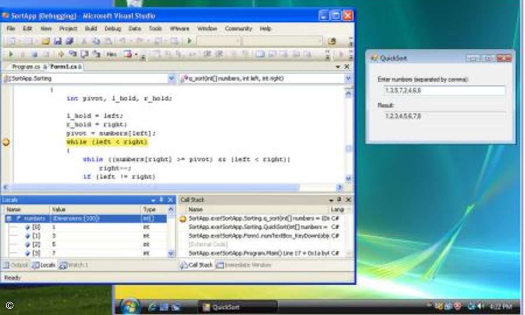Click the Open File folder icon
The height and width of the screenshot is (315, 525).
(x=45, y=41)
